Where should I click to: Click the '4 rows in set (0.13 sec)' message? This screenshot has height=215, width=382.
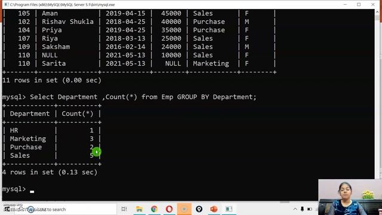[x=50, y=173]
